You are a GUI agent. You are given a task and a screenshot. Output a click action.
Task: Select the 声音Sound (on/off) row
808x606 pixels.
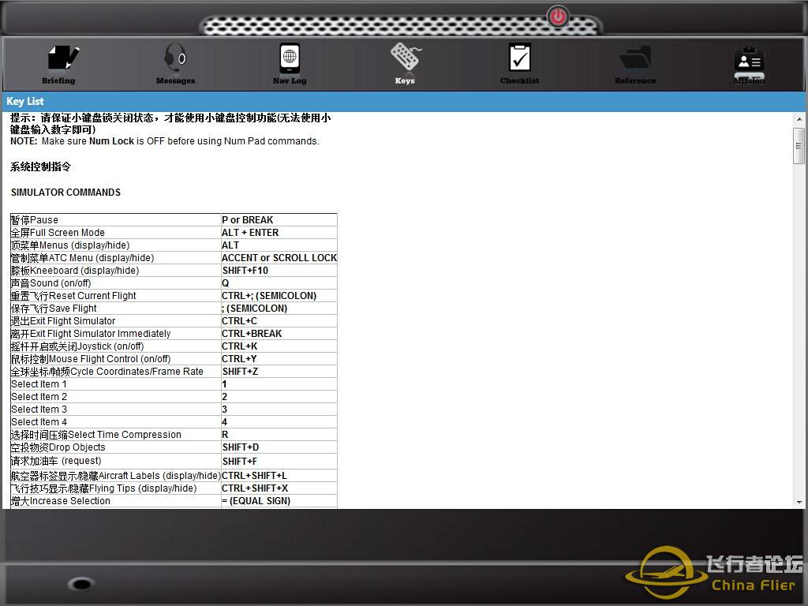pyautogui.click(x=174, y=283)
